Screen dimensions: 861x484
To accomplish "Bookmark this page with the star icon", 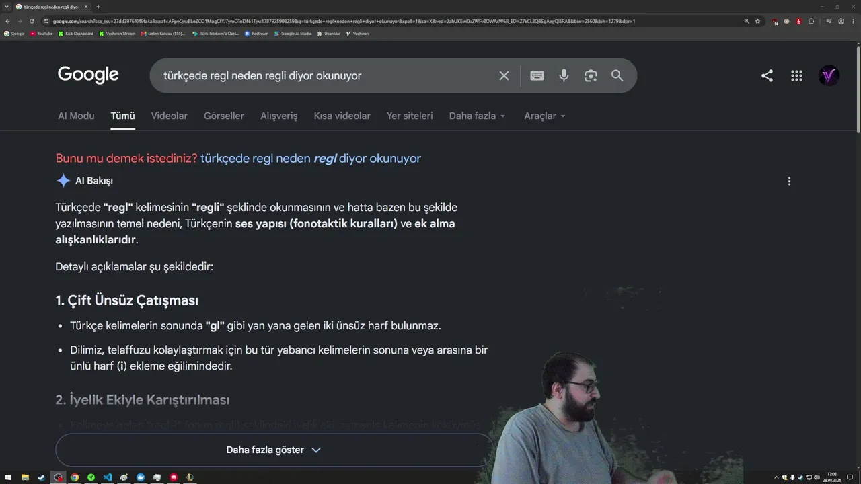I will point(757,21).
